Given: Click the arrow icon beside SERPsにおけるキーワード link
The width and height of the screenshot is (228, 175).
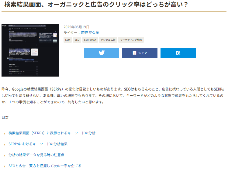Looking at the screenshot, I should [4, 144].
